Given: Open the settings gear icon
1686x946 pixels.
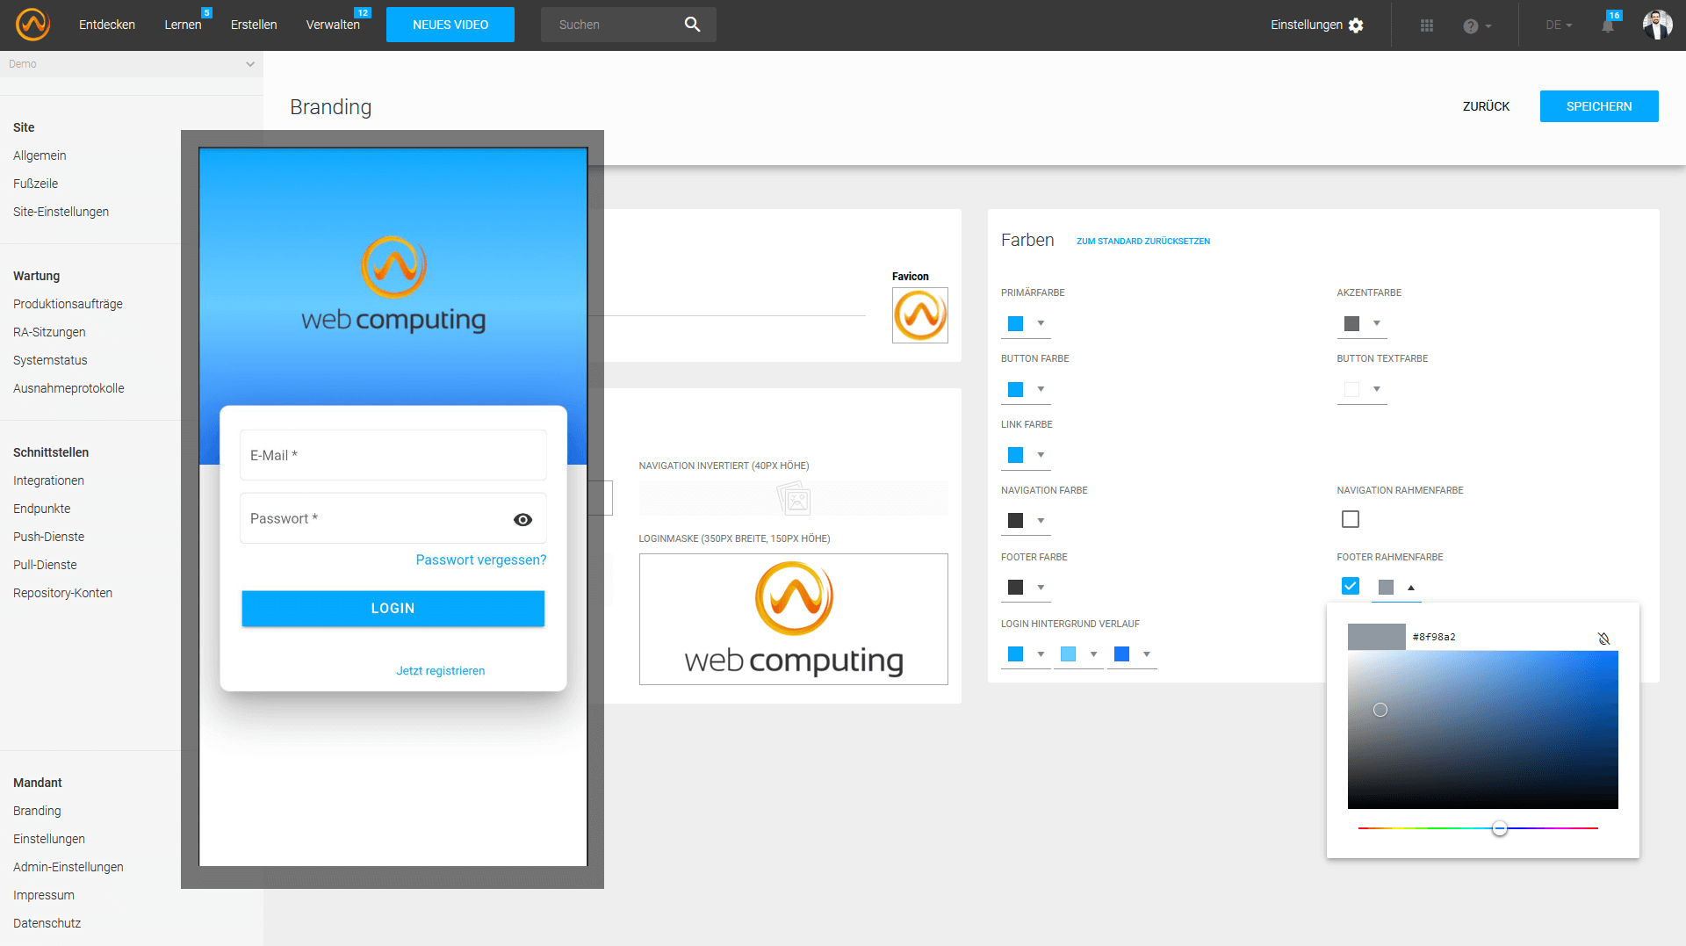Looking at the screenshot, I should [1356, 25].
